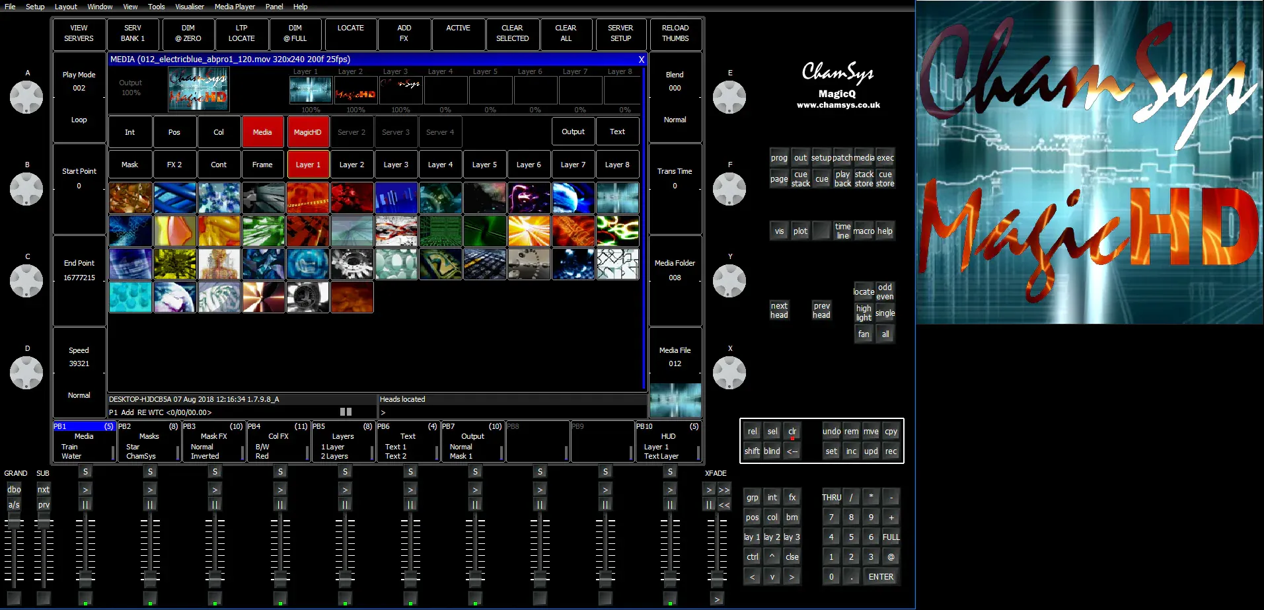This screenshot has width=1264, height=610.
Task: Select the Layer 4 tab
Action: click(440, 165)
